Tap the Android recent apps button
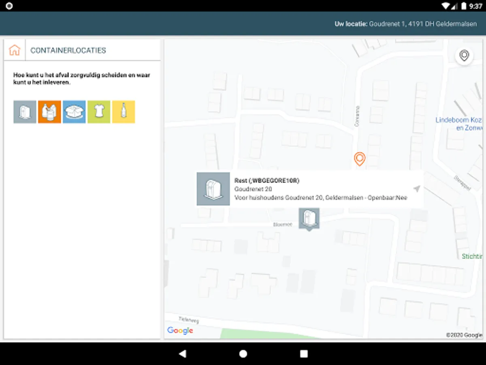Viewport: 486px width, 365px height. tap(304, 354)
